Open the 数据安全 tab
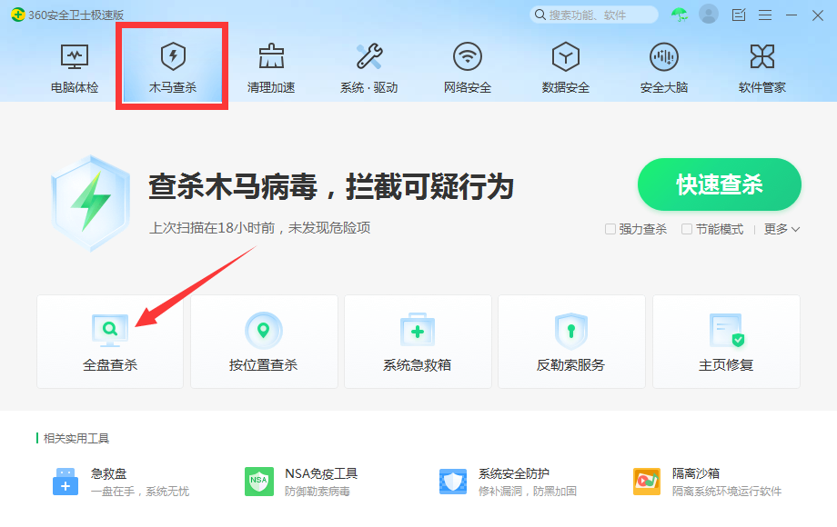Image resolution: width=837 pixels, height=527 pixels. point(566,69)
